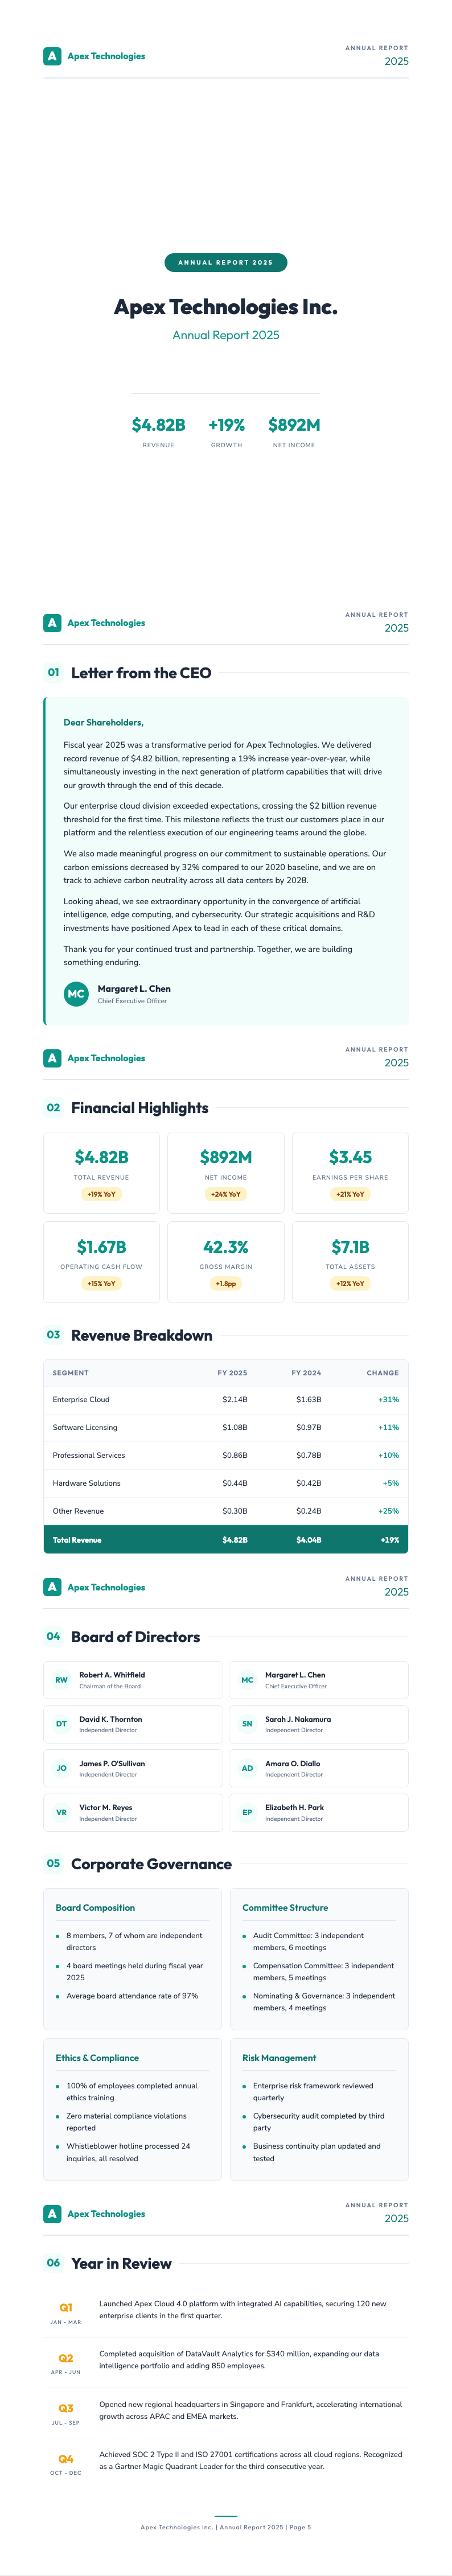Click the 01 badge beside Letter from the CEO
Image resolution: width=452 pixels, height=2576 pixels.
coord(53,672)
